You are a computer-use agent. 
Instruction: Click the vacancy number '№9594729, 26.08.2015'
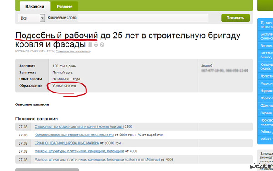coord(30,51)
